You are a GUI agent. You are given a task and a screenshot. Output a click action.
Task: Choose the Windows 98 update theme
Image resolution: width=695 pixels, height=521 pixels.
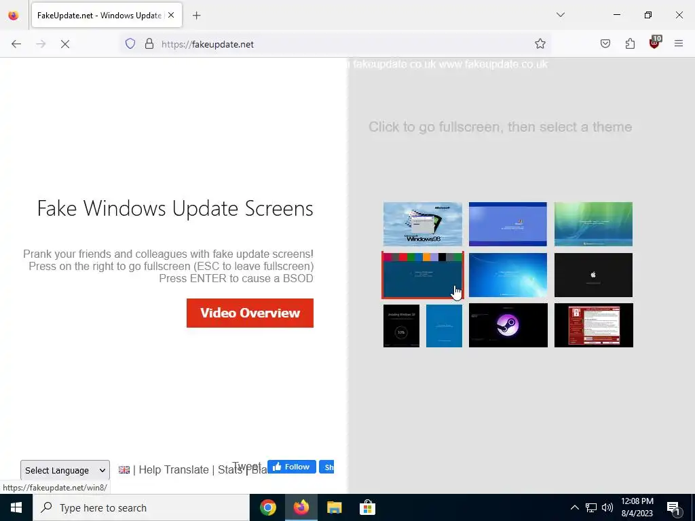click(422, 224)
